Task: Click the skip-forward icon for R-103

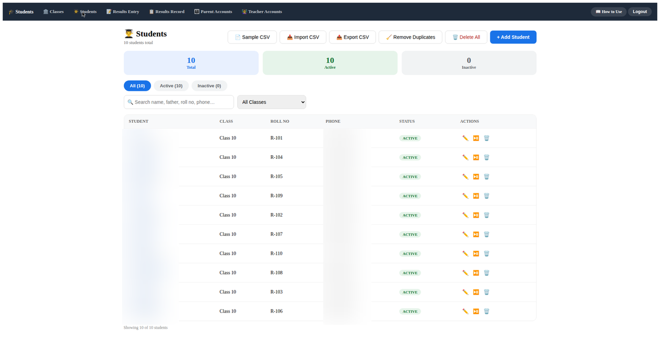Action: point(476,292)
